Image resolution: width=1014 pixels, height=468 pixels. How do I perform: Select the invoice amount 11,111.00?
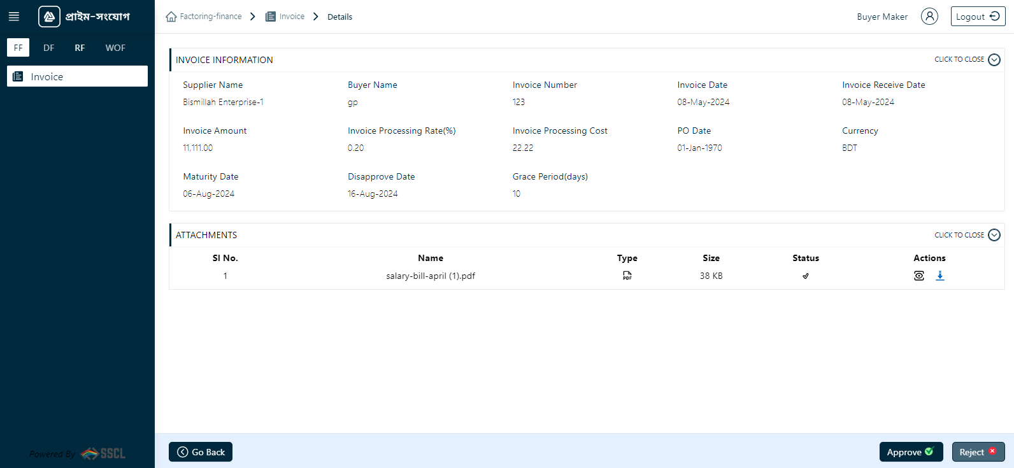(x=198, y=148)
